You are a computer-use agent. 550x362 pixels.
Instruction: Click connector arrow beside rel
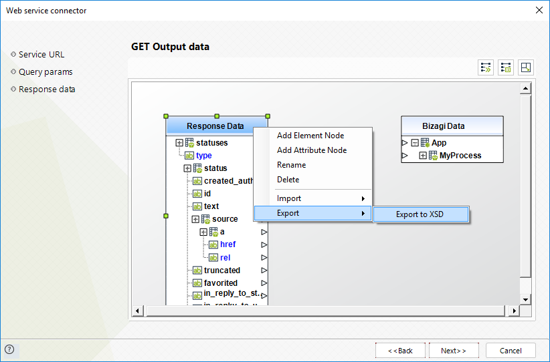coord(264,258)
